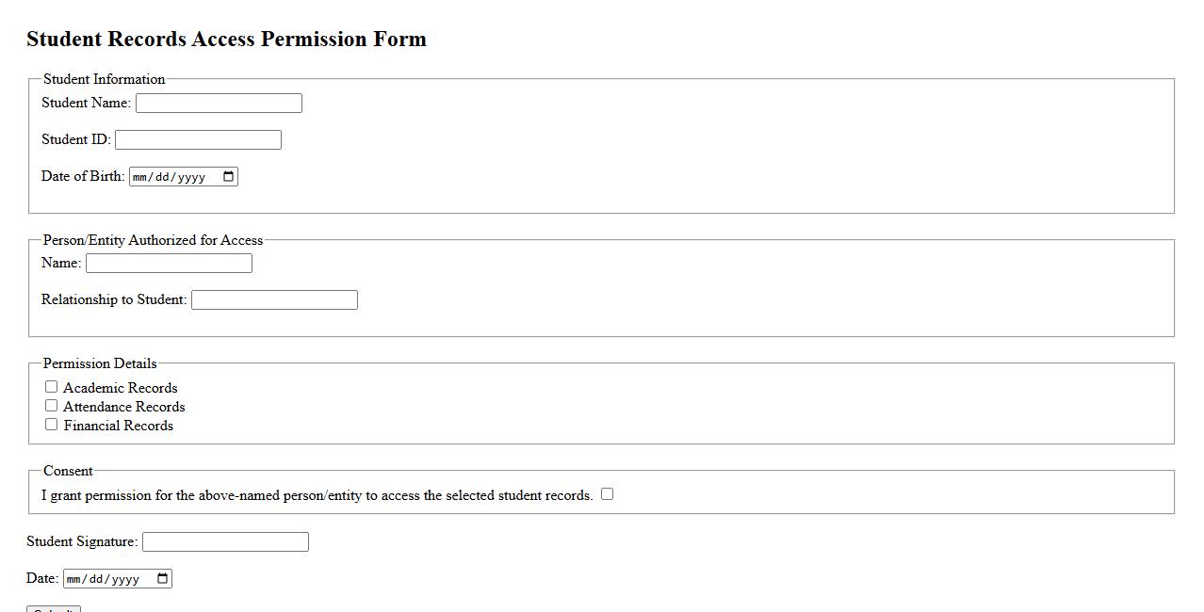Open the bottom Date field calendar icon
1204x612 pixels.
coord(162,579)
